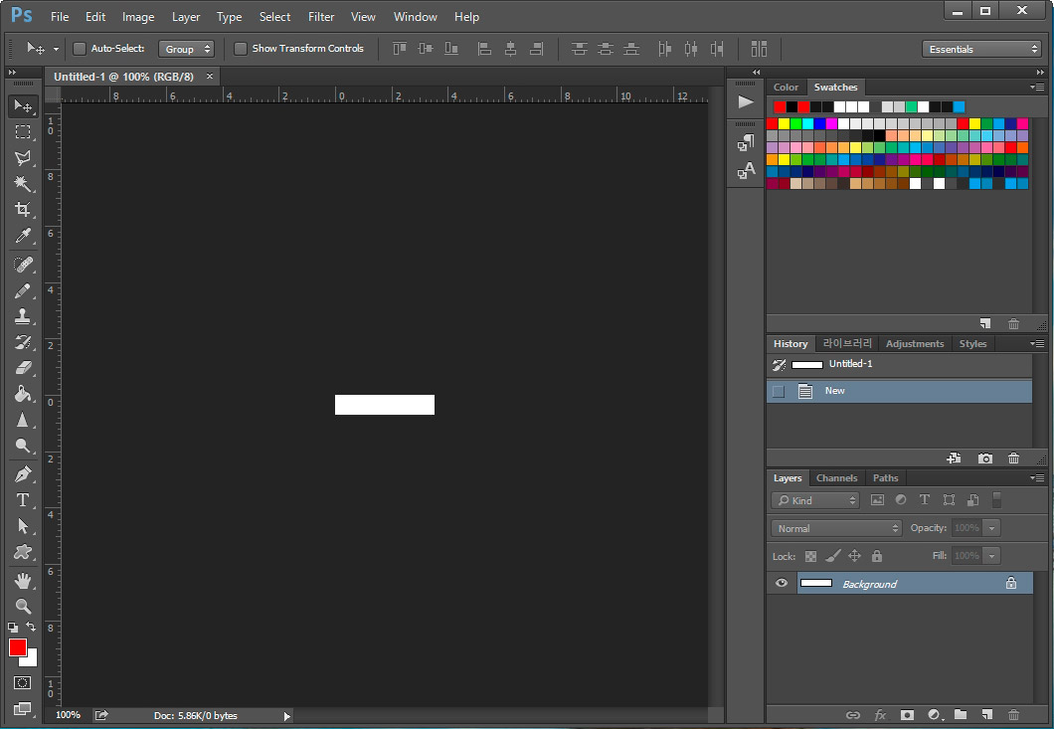
Task: Toggle Quick Mask mode
Action: (x=22, y=682)
